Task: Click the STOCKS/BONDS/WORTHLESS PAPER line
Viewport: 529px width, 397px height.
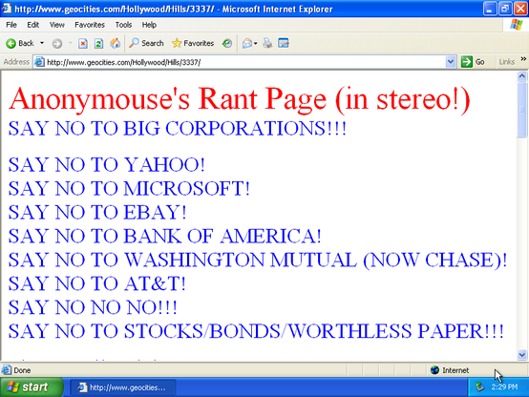Action: pos(256,331)
